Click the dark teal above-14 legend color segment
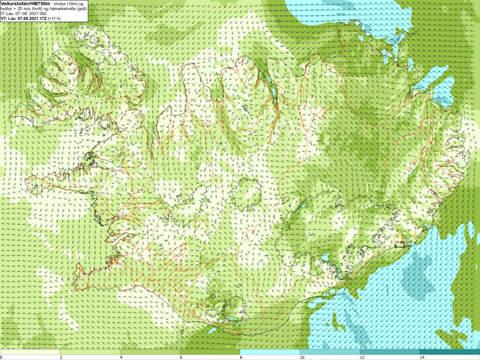This screenshot has height=360, width=480. (450, 352)
